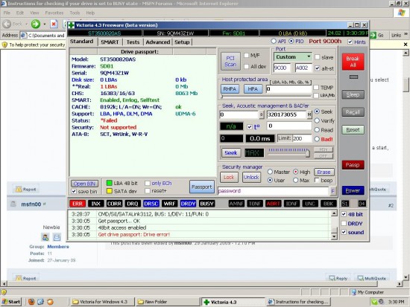Switch to the Advanced tab
The width and height of the screenshot is (410, 307).
click(x=158, y=42)
